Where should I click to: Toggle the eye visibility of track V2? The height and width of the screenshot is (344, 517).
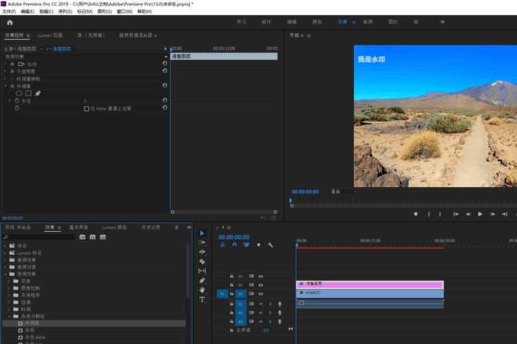pyautogui.click(x=261, y=285)
